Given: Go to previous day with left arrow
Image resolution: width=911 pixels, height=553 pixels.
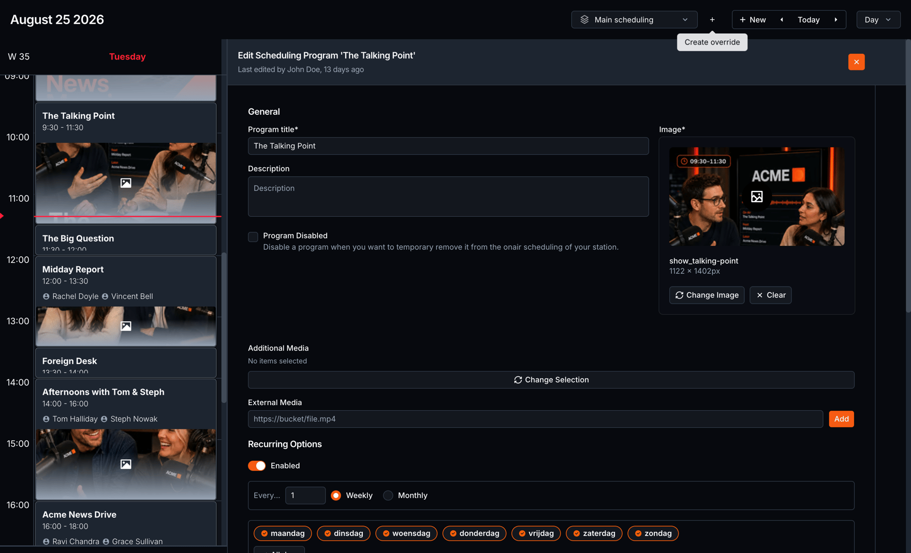Looking at the screenshot, I should [x=782, y=20].
